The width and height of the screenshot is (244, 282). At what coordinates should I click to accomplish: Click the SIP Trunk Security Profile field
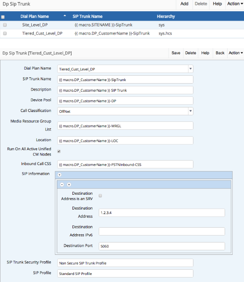125,263
